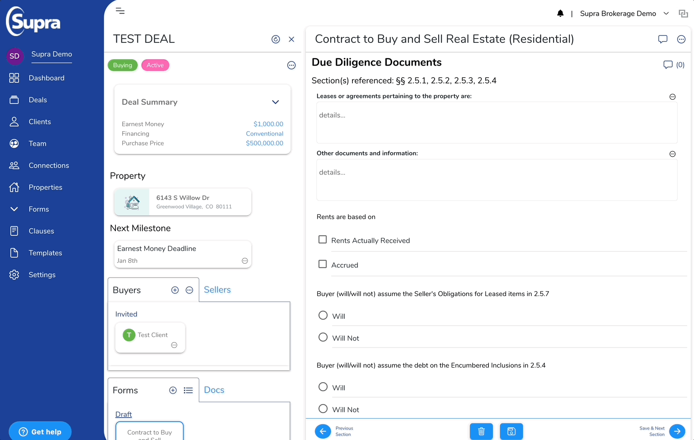Open Test Client buyer card
The height and width of the screenshot is (440, 694).
point(150,338)
